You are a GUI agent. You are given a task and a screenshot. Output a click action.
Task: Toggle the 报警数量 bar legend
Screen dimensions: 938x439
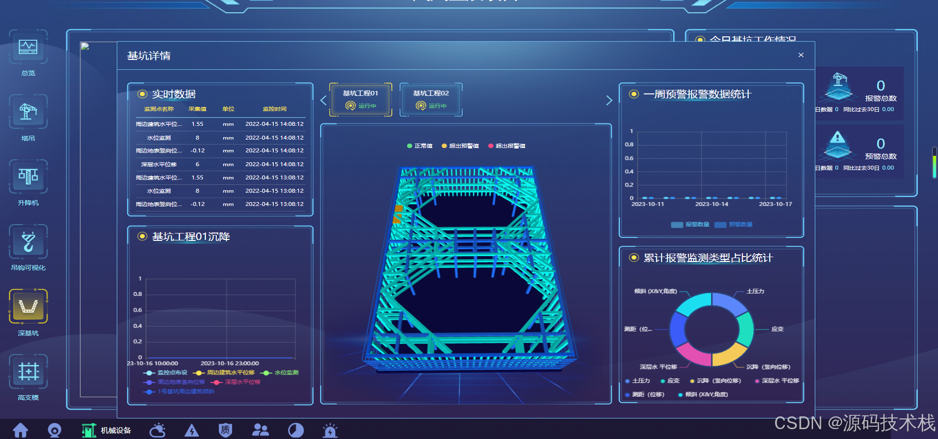coord(690,225)
